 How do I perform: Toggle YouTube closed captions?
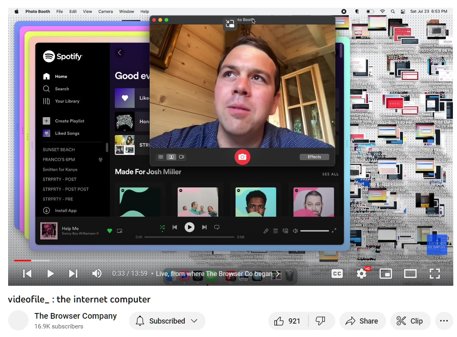[x=337, y=274]
